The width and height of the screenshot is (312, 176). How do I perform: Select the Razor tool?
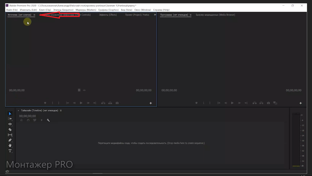tap(10, 129)
